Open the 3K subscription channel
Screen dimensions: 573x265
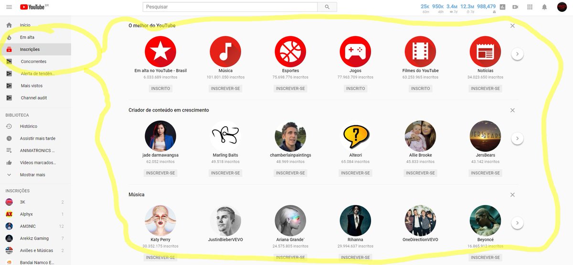pos(35,202)
